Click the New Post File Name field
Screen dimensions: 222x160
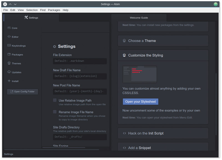coord(80,91)
